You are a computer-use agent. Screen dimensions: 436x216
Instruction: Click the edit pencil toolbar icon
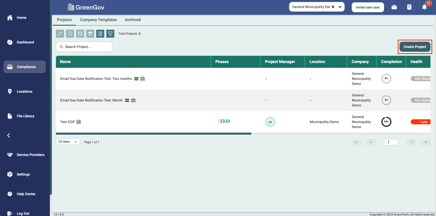tap(60, 34)
